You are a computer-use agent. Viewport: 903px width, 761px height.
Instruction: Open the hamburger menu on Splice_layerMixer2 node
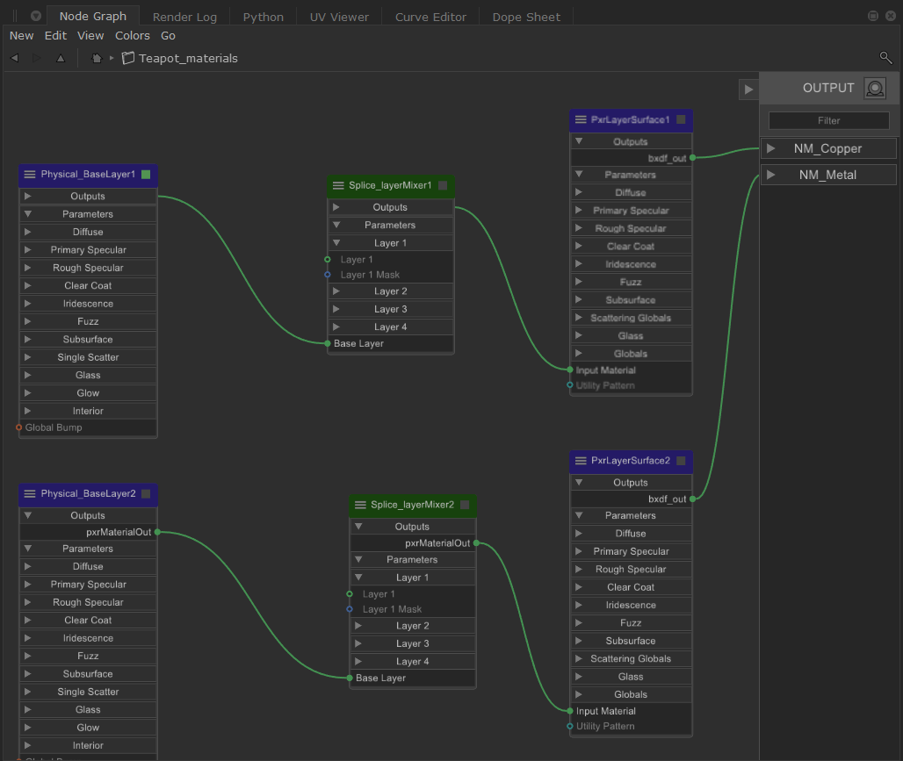coord(360,505)
